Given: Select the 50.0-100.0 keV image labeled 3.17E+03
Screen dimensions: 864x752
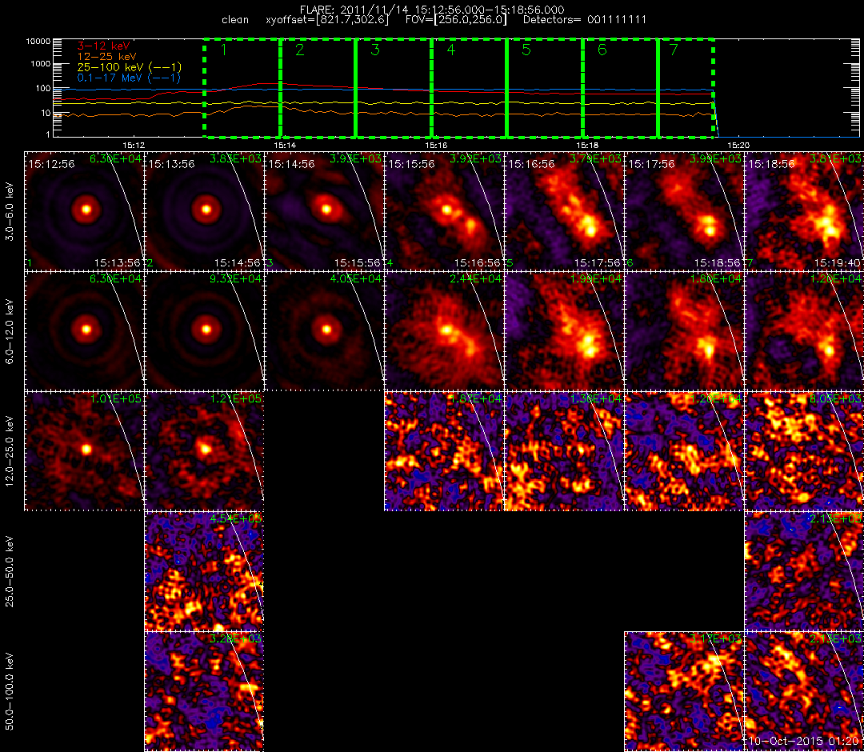Looking at the screenshot, I should tap(684, 691).
